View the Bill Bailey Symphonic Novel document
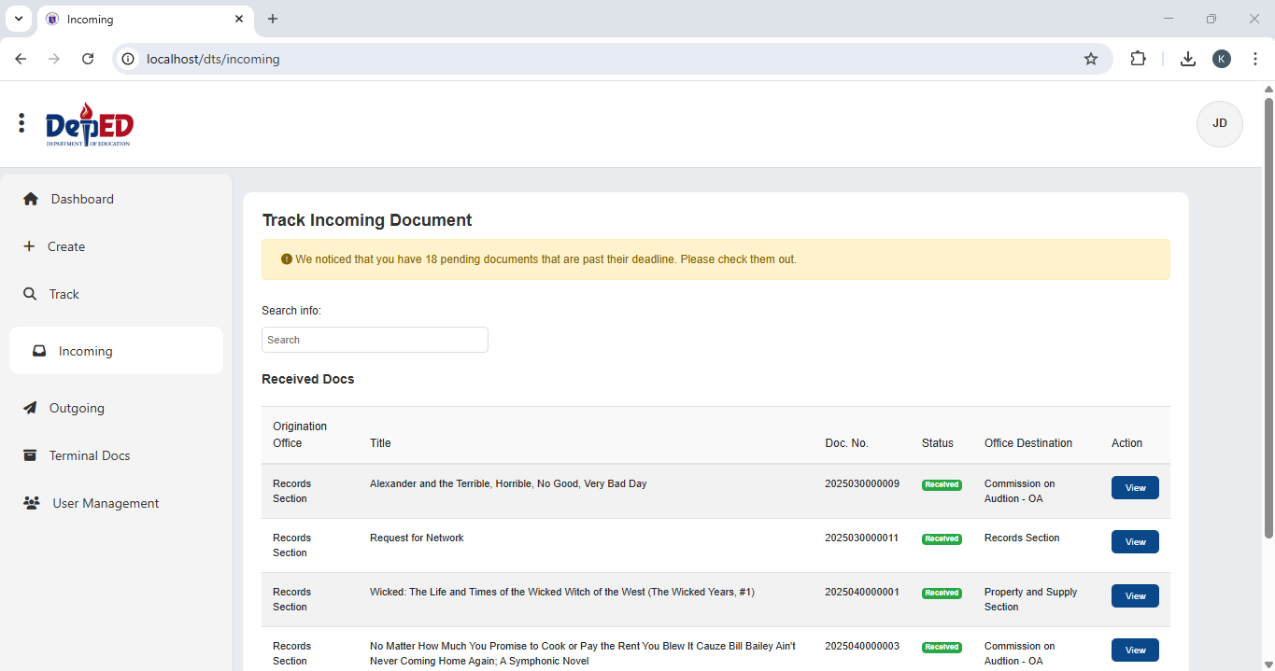The image size is (1275, 671). pos(1135,650)
